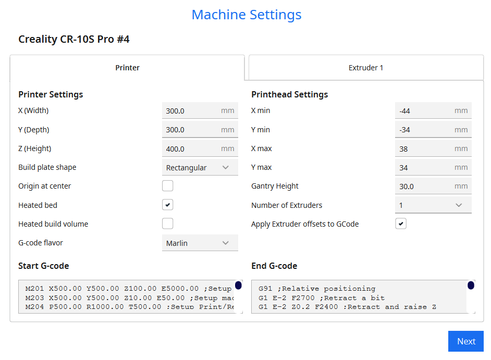Switch to the Printer tab
Image resolution: width=491 pixels, height=360 pixels.
pyautogui.click(x=127, y=68)
